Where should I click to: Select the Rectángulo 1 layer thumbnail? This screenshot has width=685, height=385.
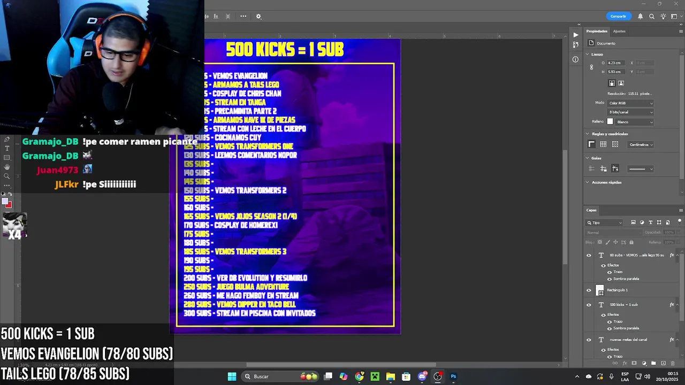coord(600,290)
